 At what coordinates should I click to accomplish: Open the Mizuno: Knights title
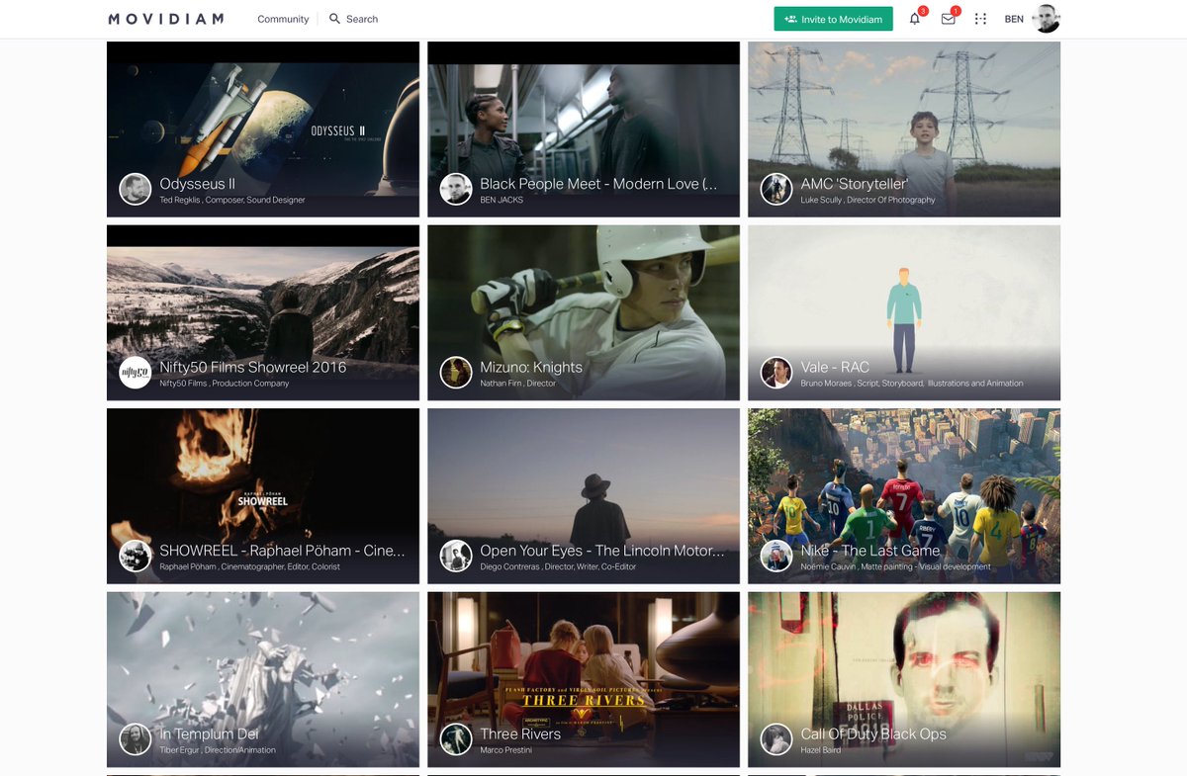click(531, 367)
